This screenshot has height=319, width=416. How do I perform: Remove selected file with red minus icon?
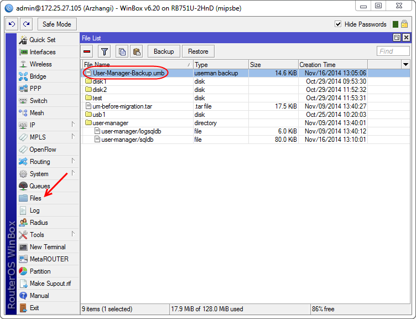coord(87,52)
